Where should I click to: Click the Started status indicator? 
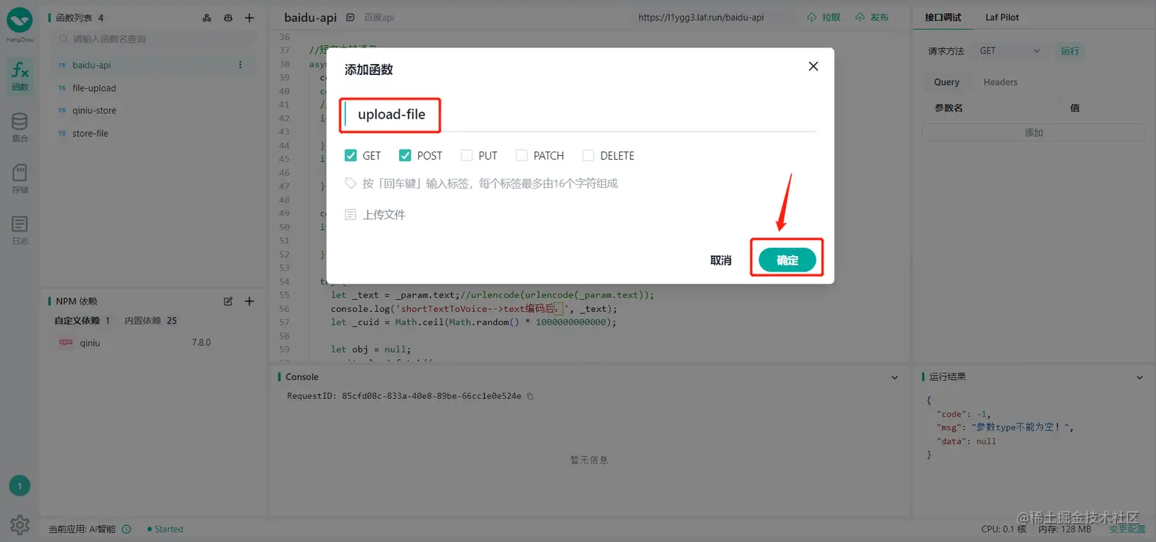165,529
